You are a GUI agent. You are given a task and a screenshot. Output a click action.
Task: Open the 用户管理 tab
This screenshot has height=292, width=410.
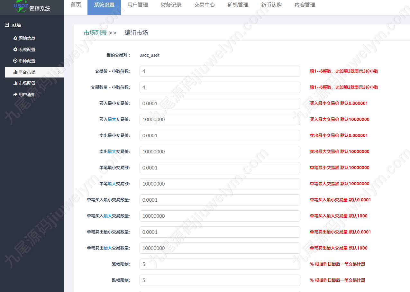(138, 5)
